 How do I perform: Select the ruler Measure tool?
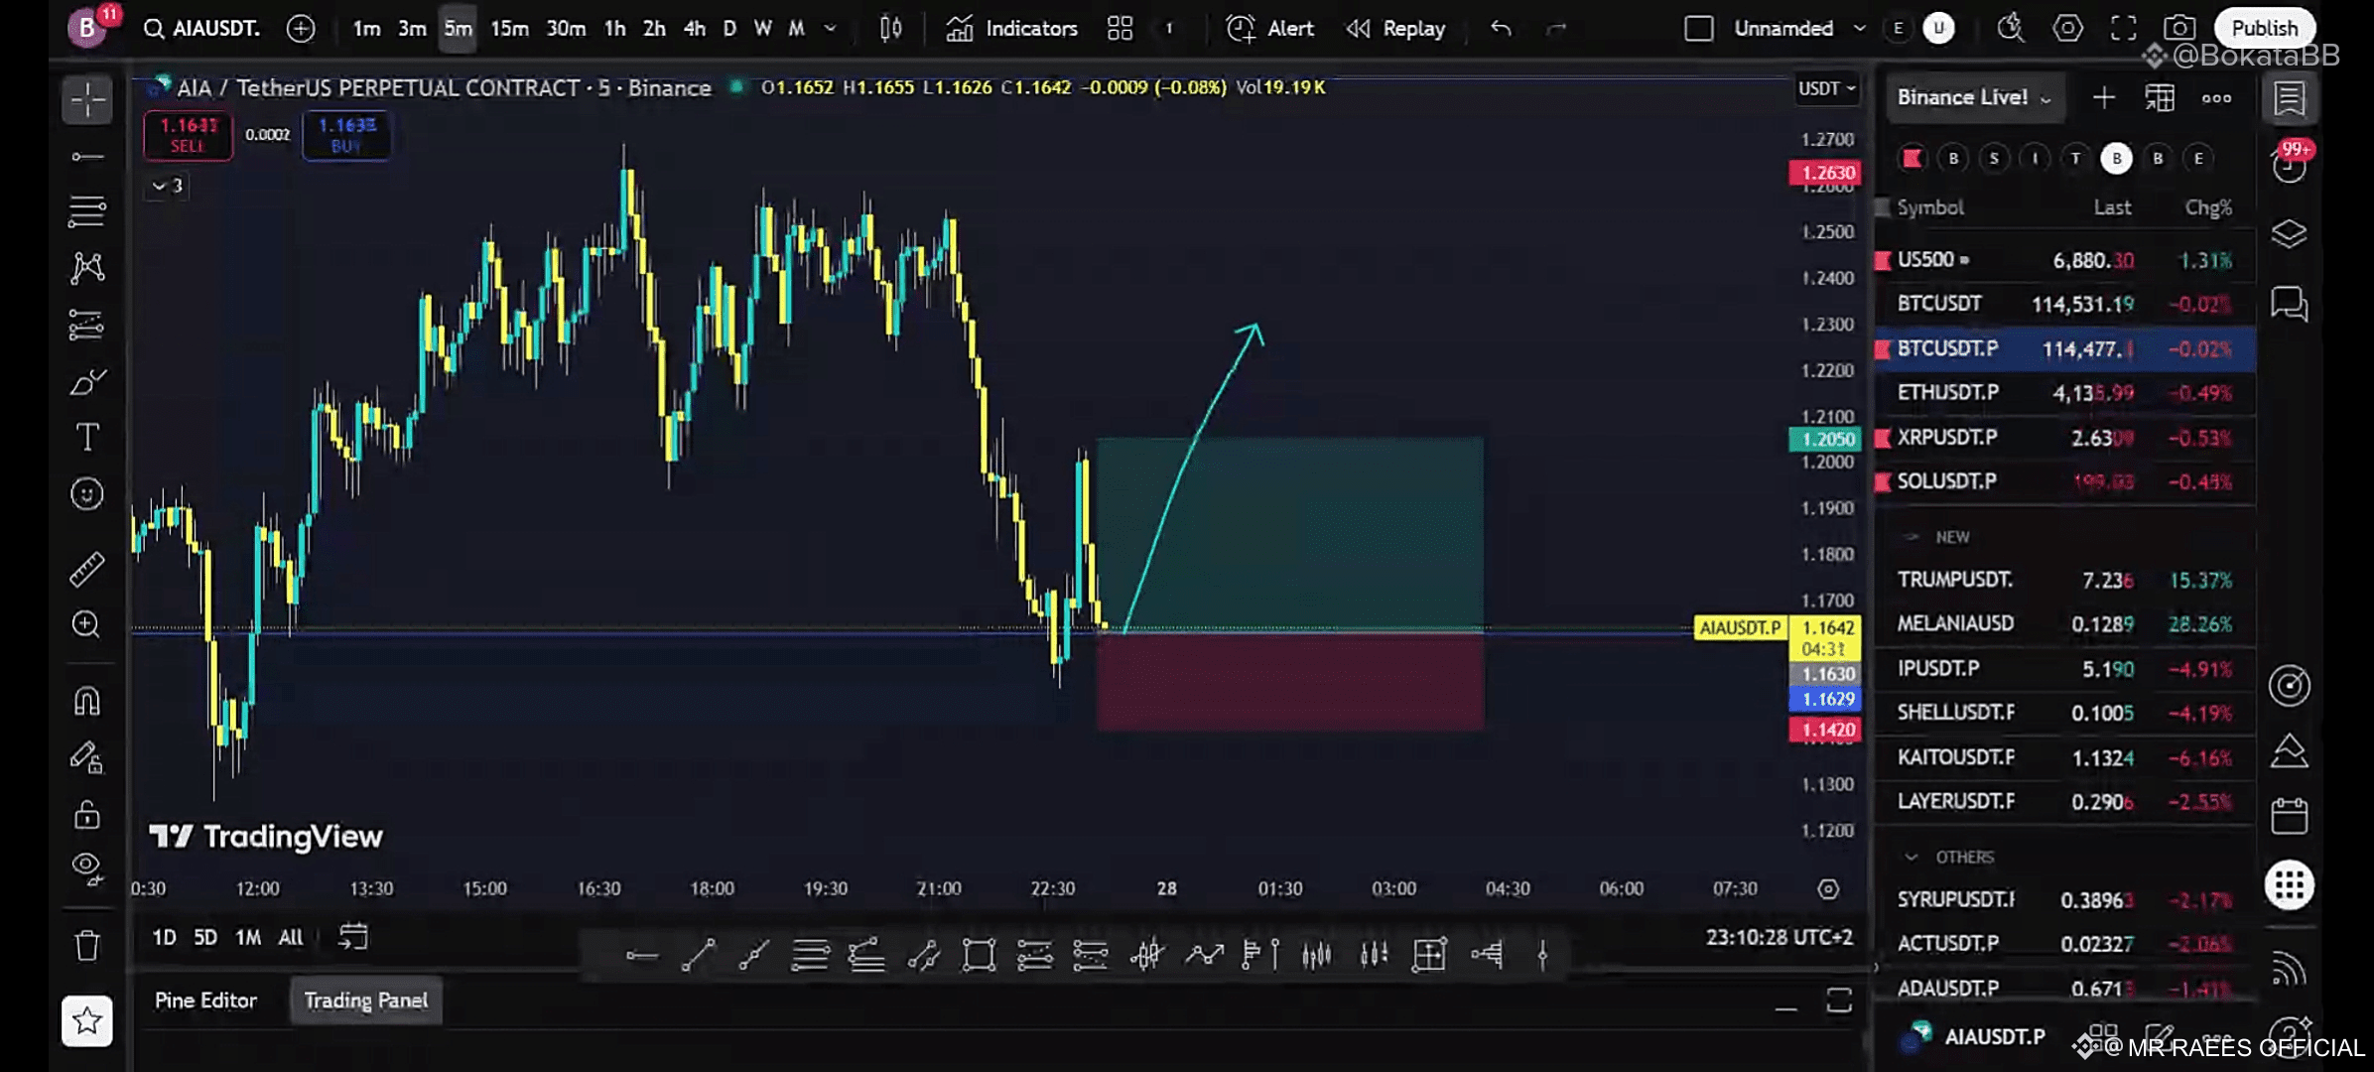(87, 569)
